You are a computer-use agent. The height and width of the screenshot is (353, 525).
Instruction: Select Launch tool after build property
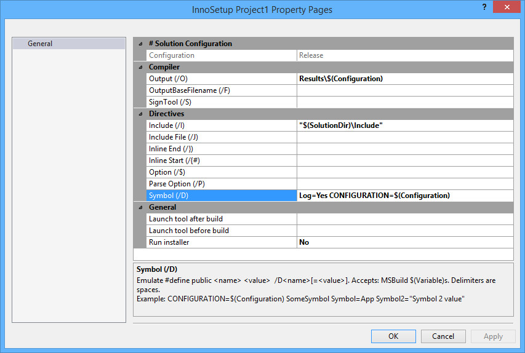[222, 219]
